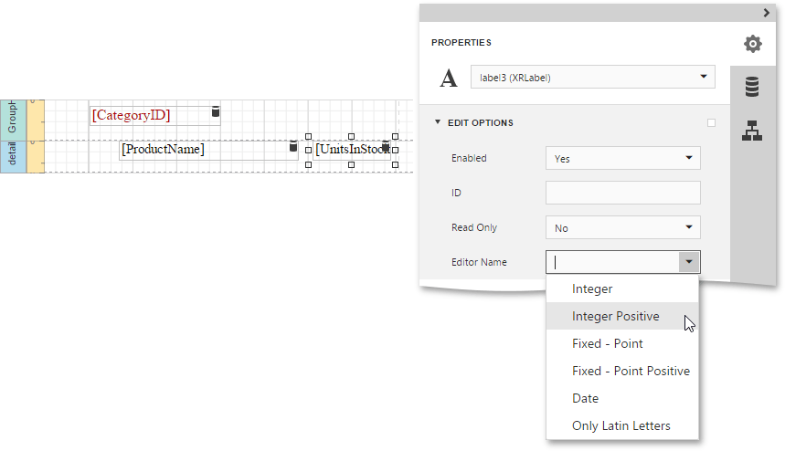The height and width of the screenshot is (451, 785).
Task: Click the PROPERTIES panel heading
Action: pyautogui.click(x=461, y=43)
